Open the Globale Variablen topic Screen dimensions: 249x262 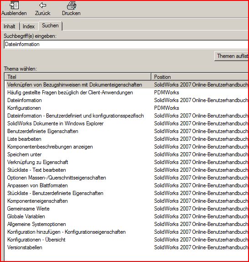point(26,216)
